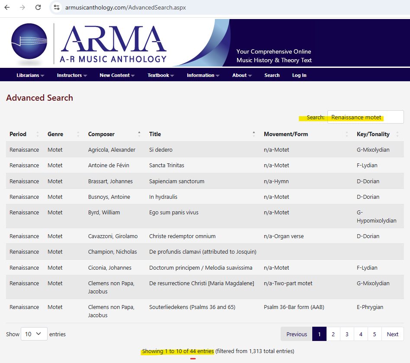Click the ARMA globe logo
Image resolution: width=410 pixels, height=363 pixels.
29,41
